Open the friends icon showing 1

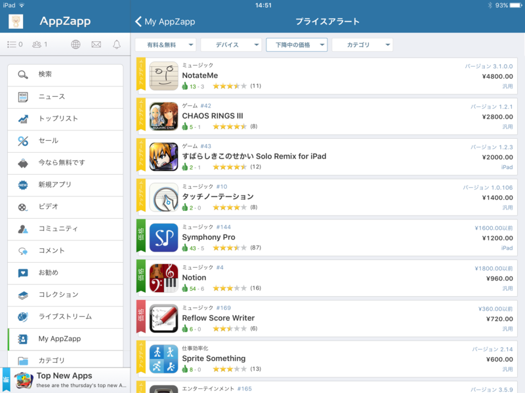(x=40, y=45)
